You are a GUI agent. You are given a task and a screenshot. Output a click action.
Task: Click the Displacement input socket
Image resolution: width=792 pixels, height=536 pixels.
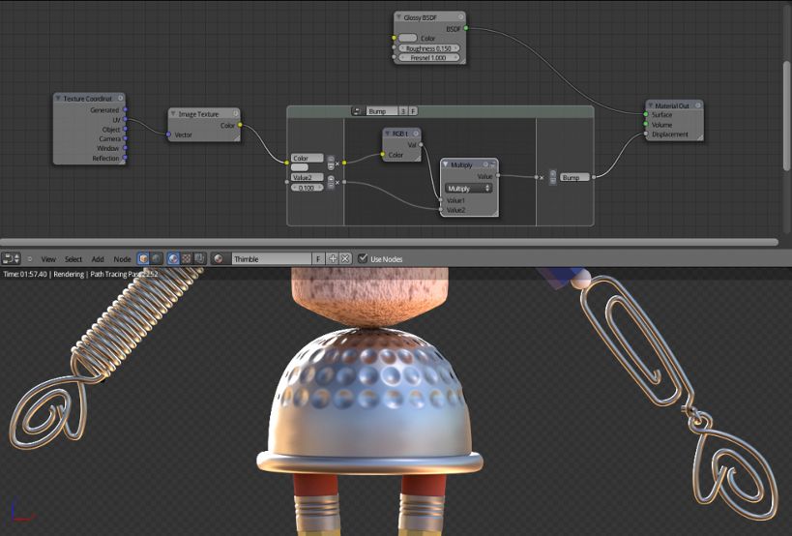[646, 134]
